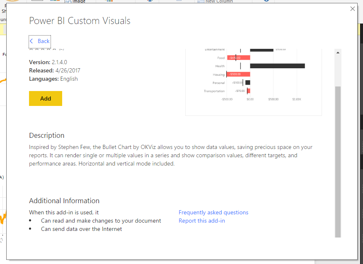Click the 'When this add-in is used, it' text

click(x=64, y=212)
